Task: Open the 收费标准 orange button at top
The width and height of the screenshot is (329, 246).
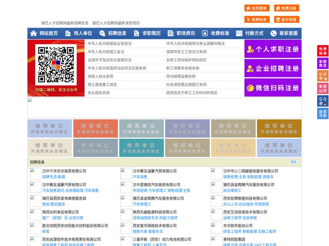Action: point(257,20)
